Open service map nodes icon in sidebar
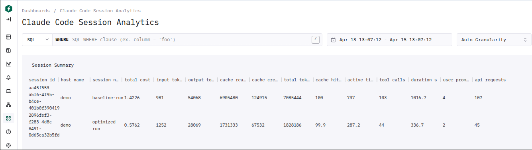This screenshot has width=532, height=150. point(8,104)
